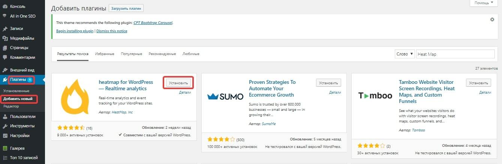Click the Sumo plugin star rating

pyautogui.click(x=221, y=139)
